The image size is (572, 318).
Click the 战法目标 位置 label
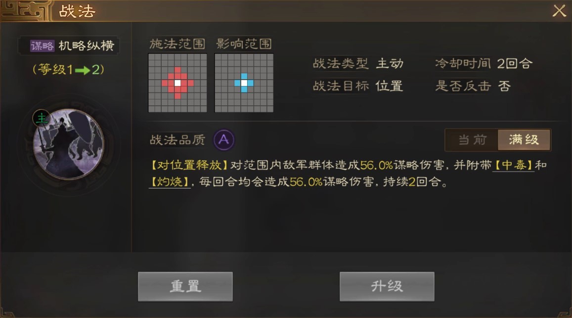pos(357,86)
